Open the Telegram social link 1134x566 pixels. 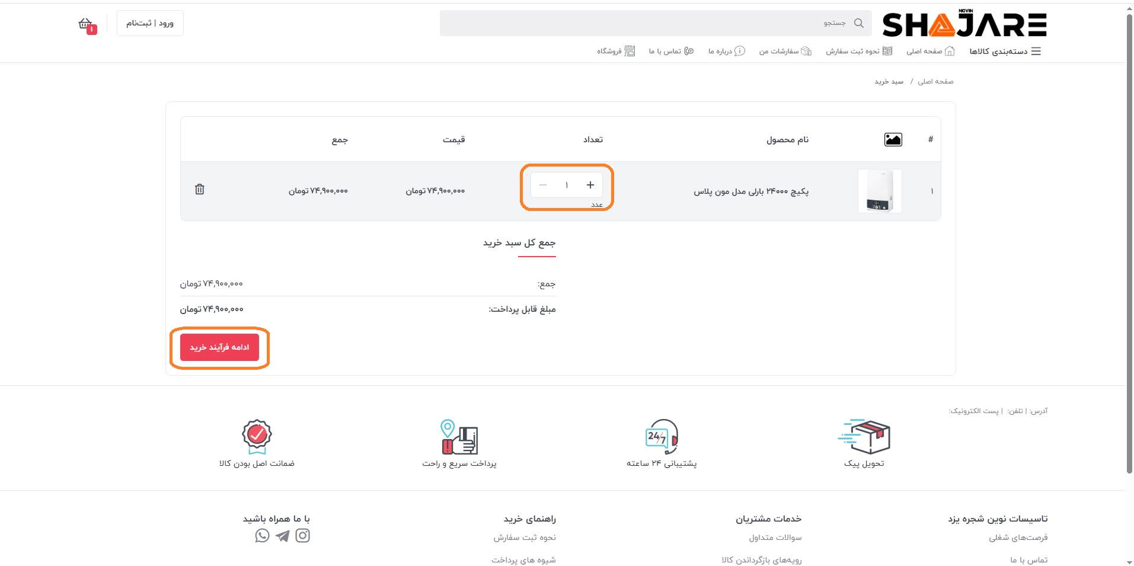pos(283,536)
